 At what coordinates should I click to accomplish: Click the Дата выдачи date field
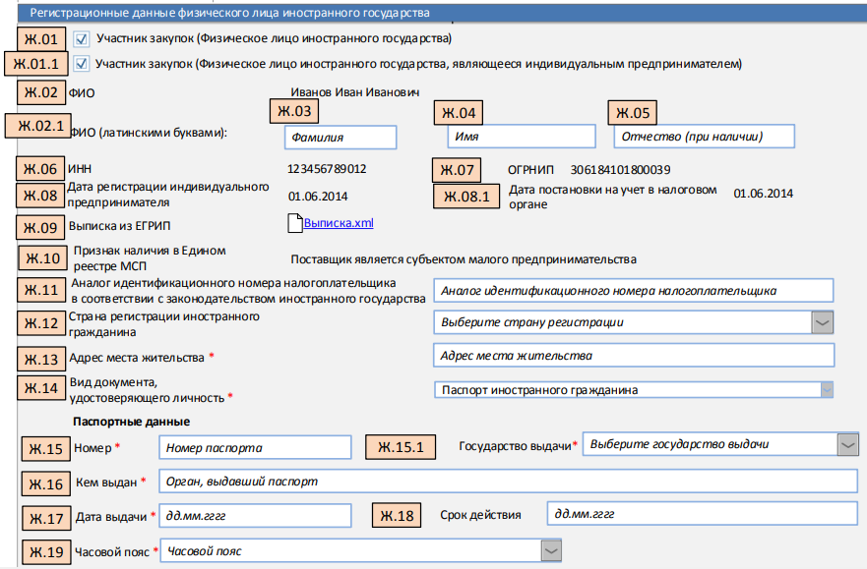pos(254,516)
